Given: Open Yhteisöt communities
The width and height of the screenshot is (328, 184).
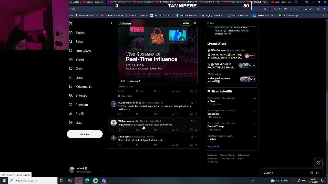Looking at the screenshot, I should point(78,96).
